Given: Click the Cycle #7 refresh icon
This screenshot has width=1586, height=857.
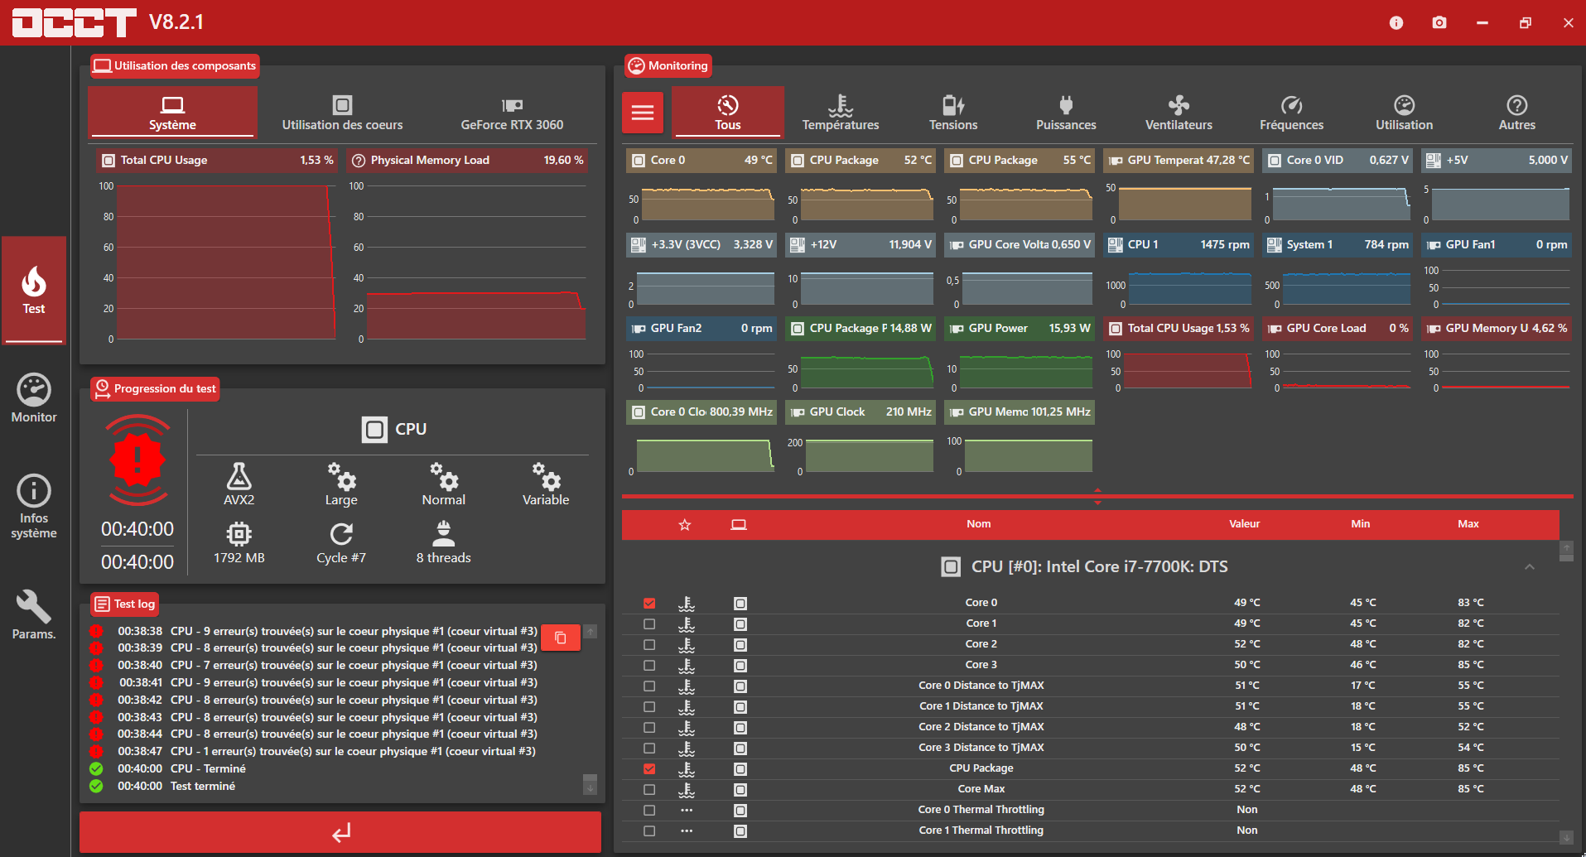Looking at the screenshot, I should [x=341, y=534].
